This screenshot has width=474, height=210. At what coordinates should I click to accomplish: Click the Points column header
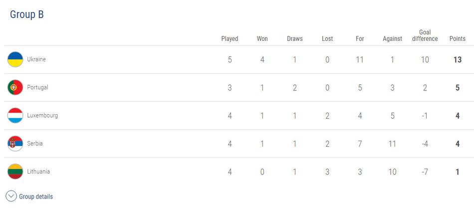(x=457, y=38)
